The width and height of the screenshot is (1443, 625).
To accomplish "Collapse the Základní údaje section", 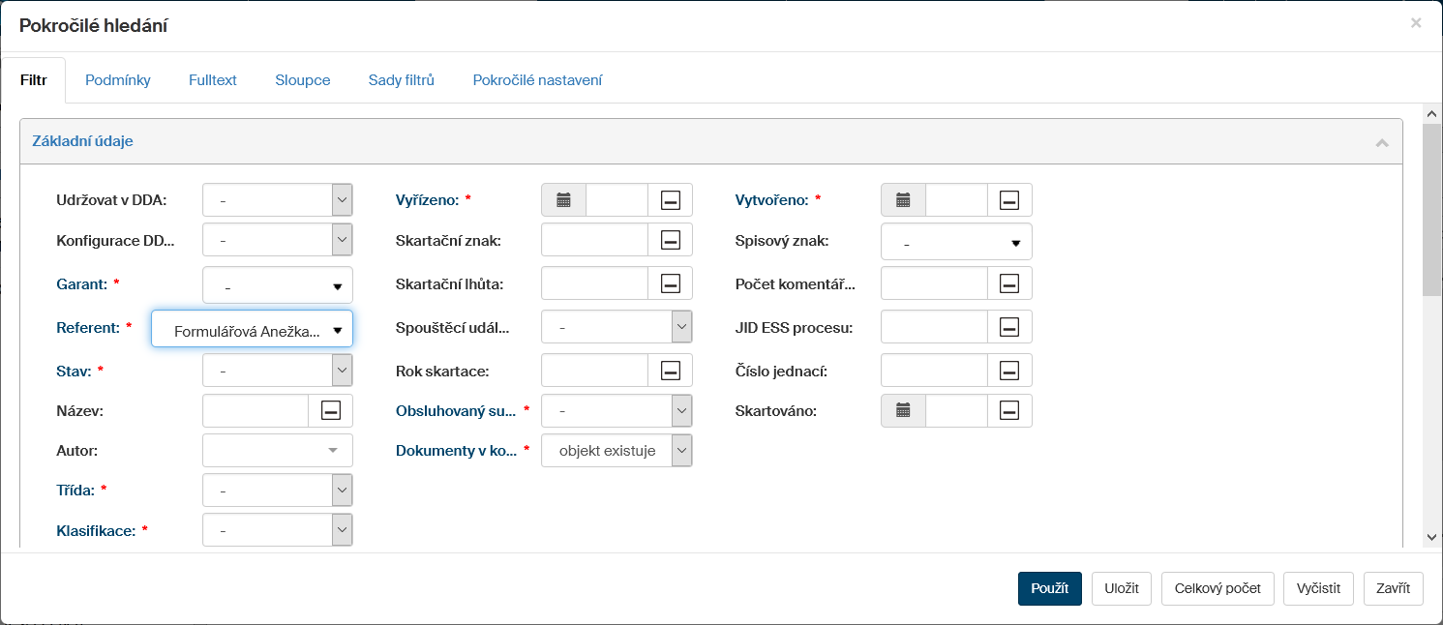I will [1382, 142].
